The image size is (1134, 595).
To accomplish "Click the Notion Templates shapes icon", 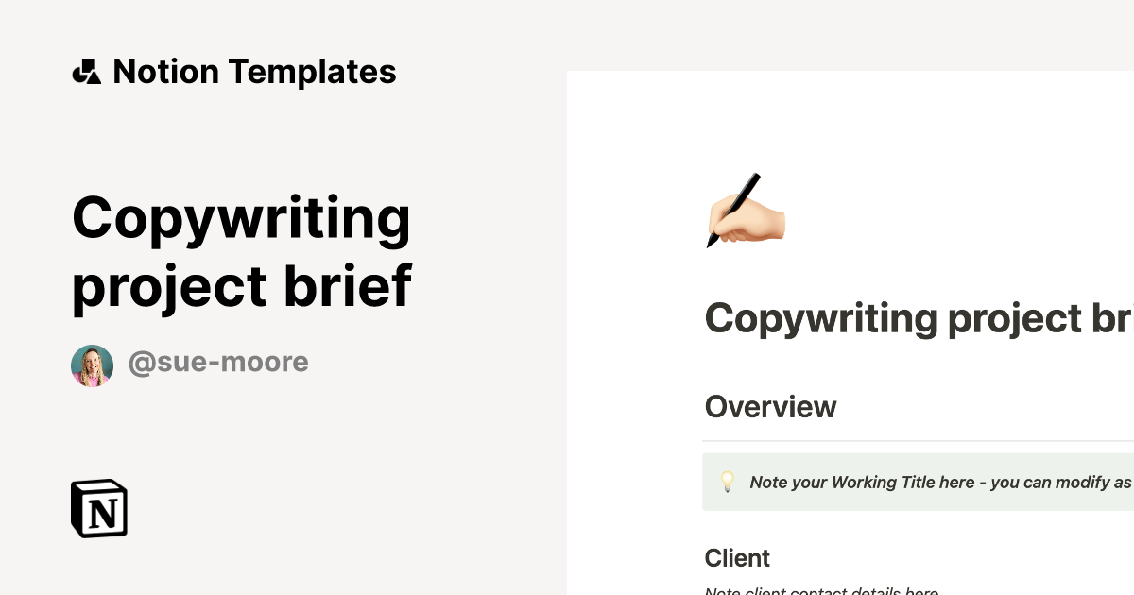I will pyautogui.click(x=86, y=72).
